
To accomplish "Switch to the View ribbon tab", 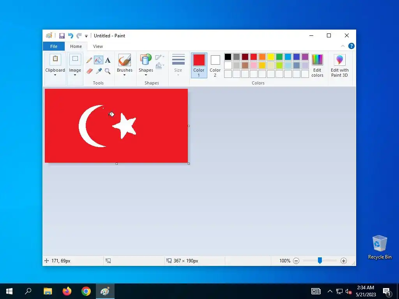I will (x=98, y=46).
